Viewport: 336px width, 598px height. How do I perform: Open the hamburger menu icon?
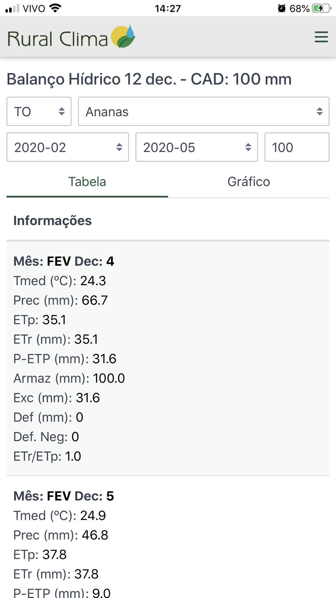click(321, 37)
